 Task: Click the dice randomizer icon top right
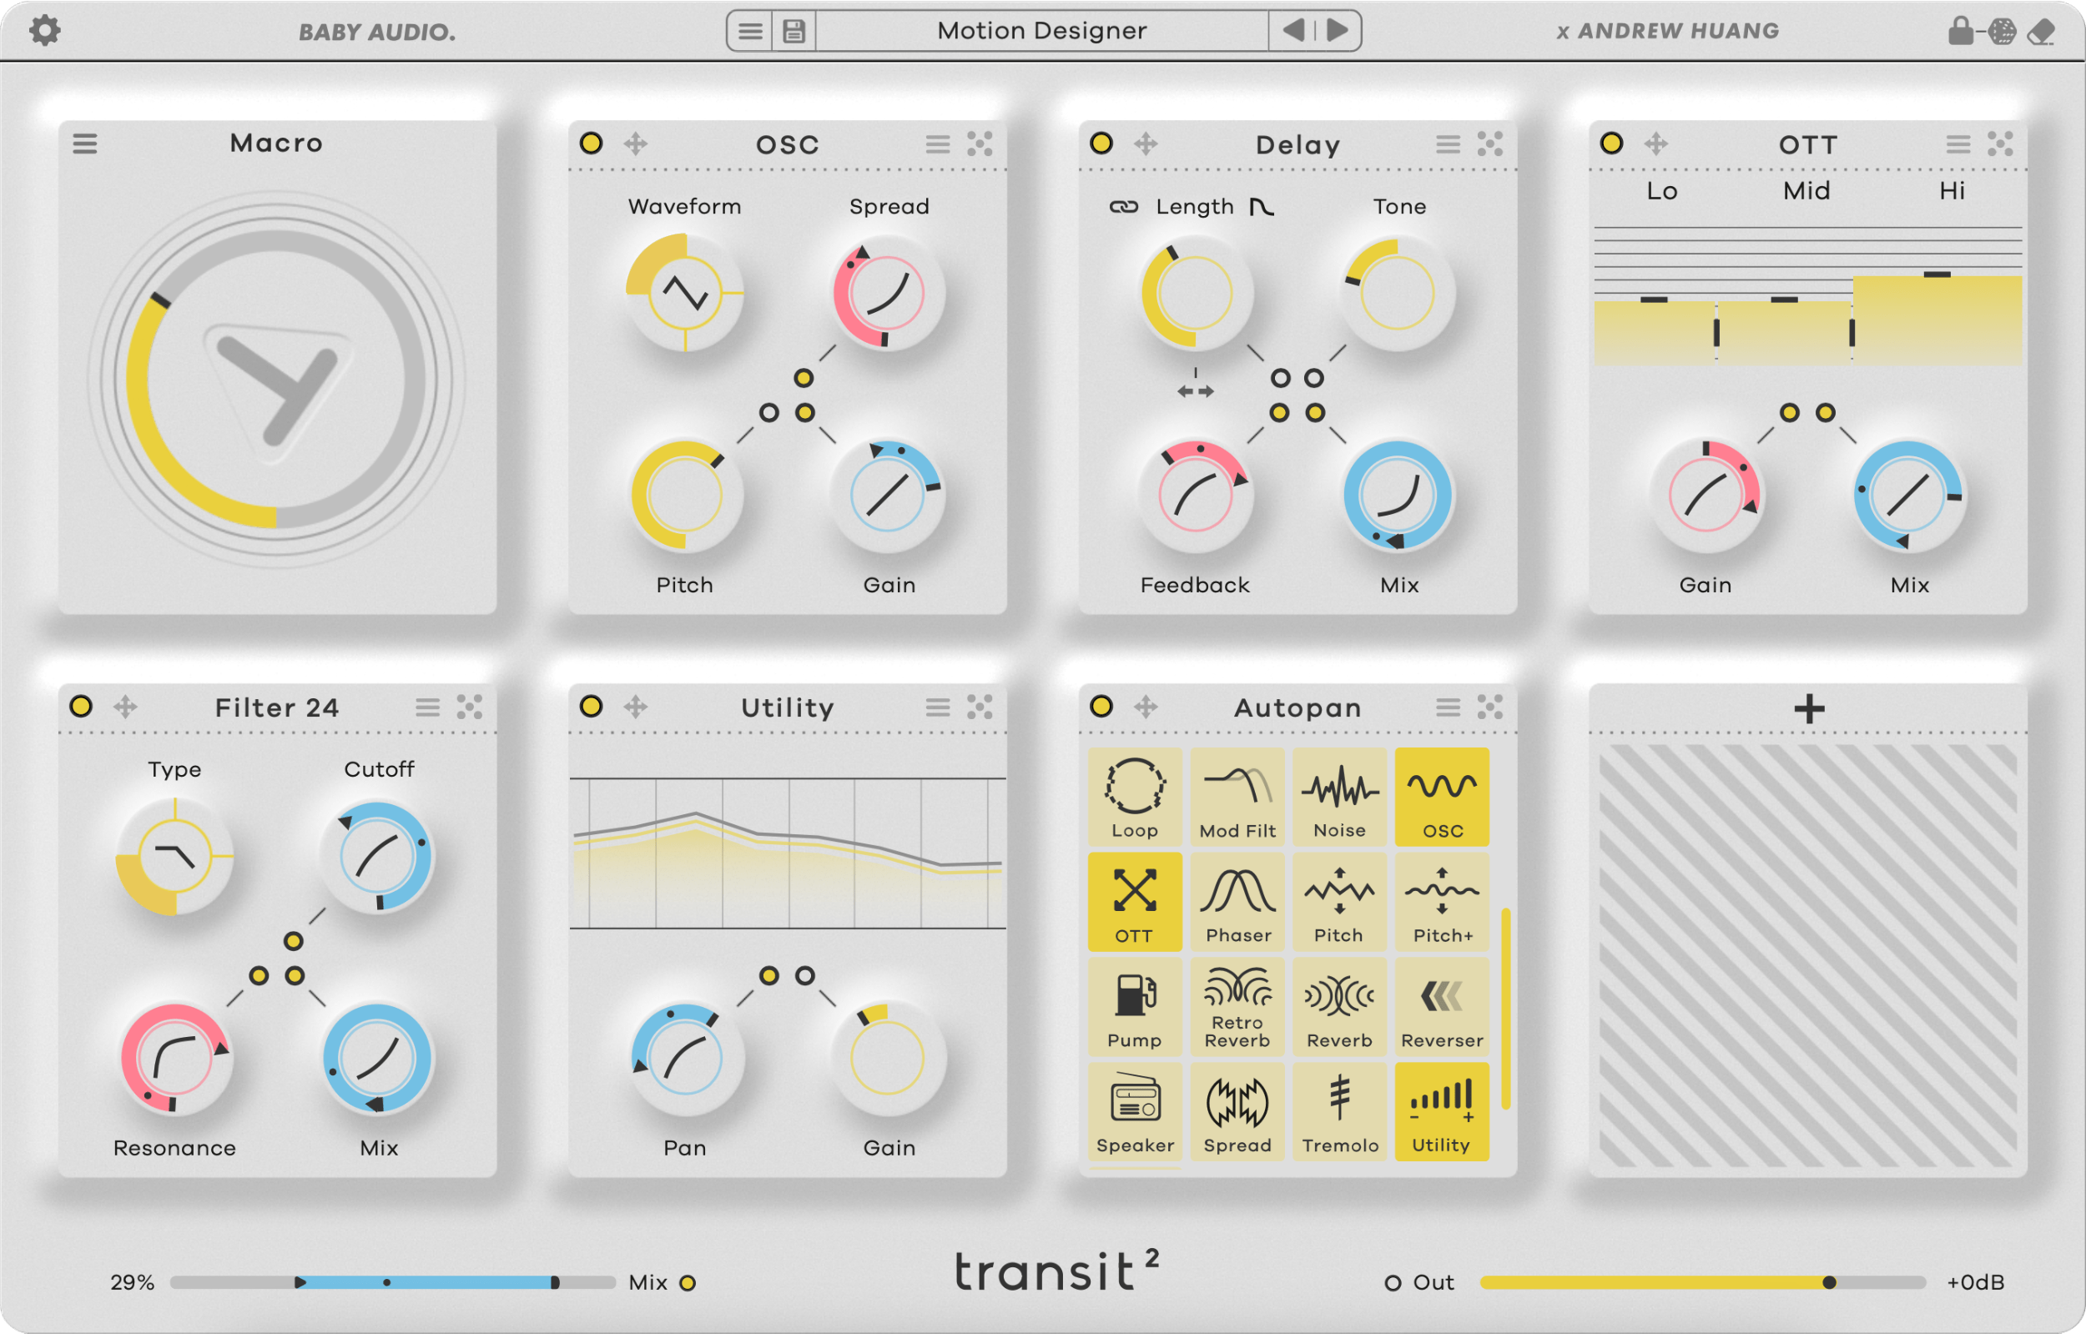click(2001, 29)
